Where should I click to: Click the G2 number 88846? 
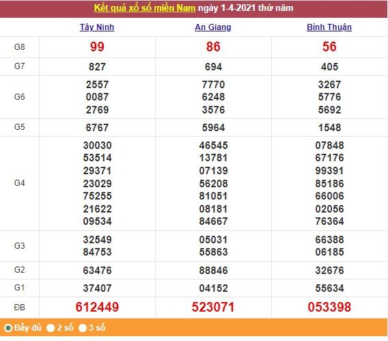coord(213,271)
